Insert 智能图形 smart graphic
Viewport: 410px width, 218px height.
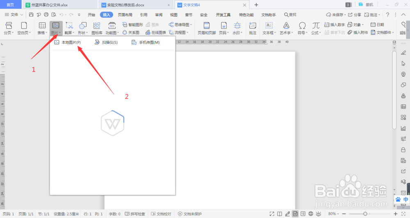click(x=132, y=25)
